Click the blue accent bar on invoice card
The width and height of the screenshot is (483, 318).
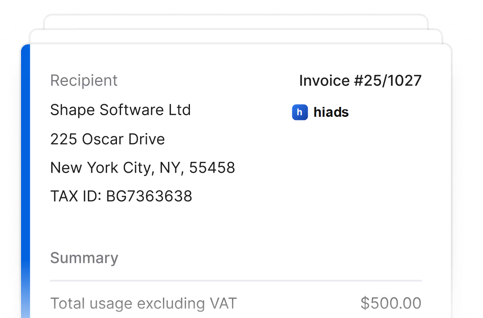25,181
